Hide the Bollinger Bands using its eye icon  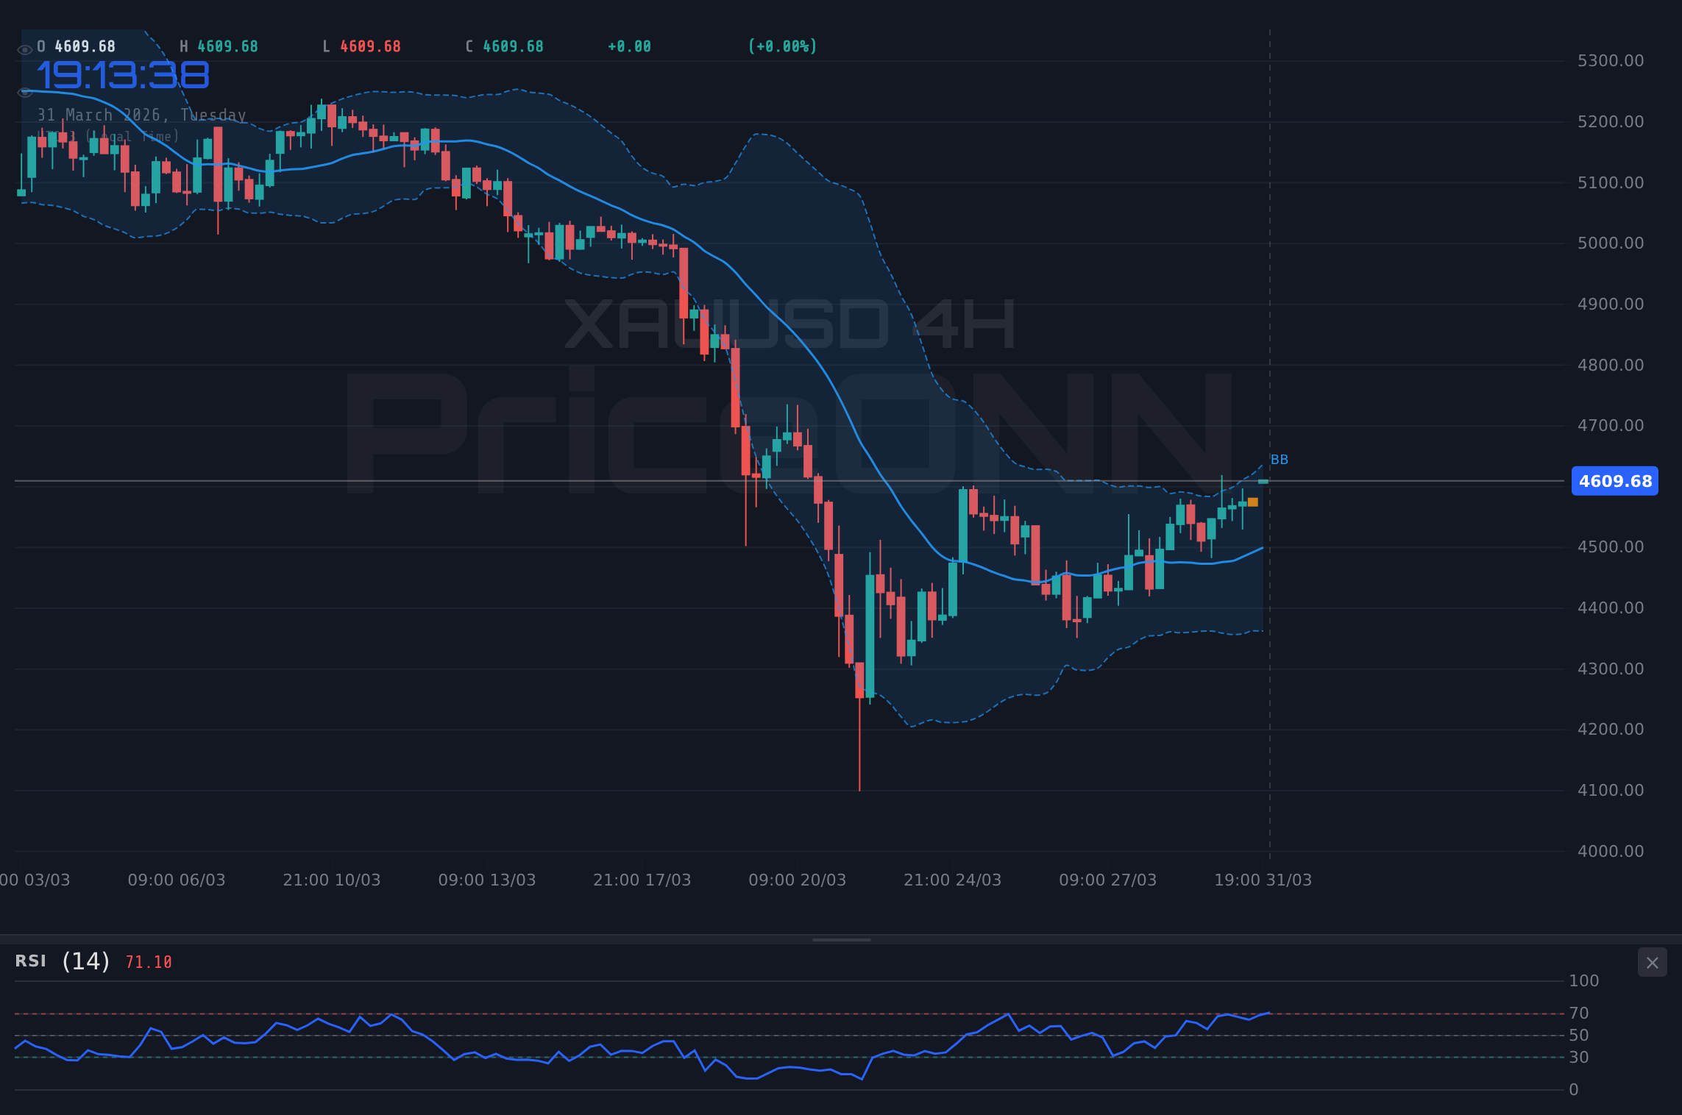pyautogui.click(x=24, y=92)
